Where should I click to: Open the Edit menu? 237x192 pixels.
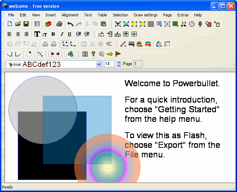23,15
